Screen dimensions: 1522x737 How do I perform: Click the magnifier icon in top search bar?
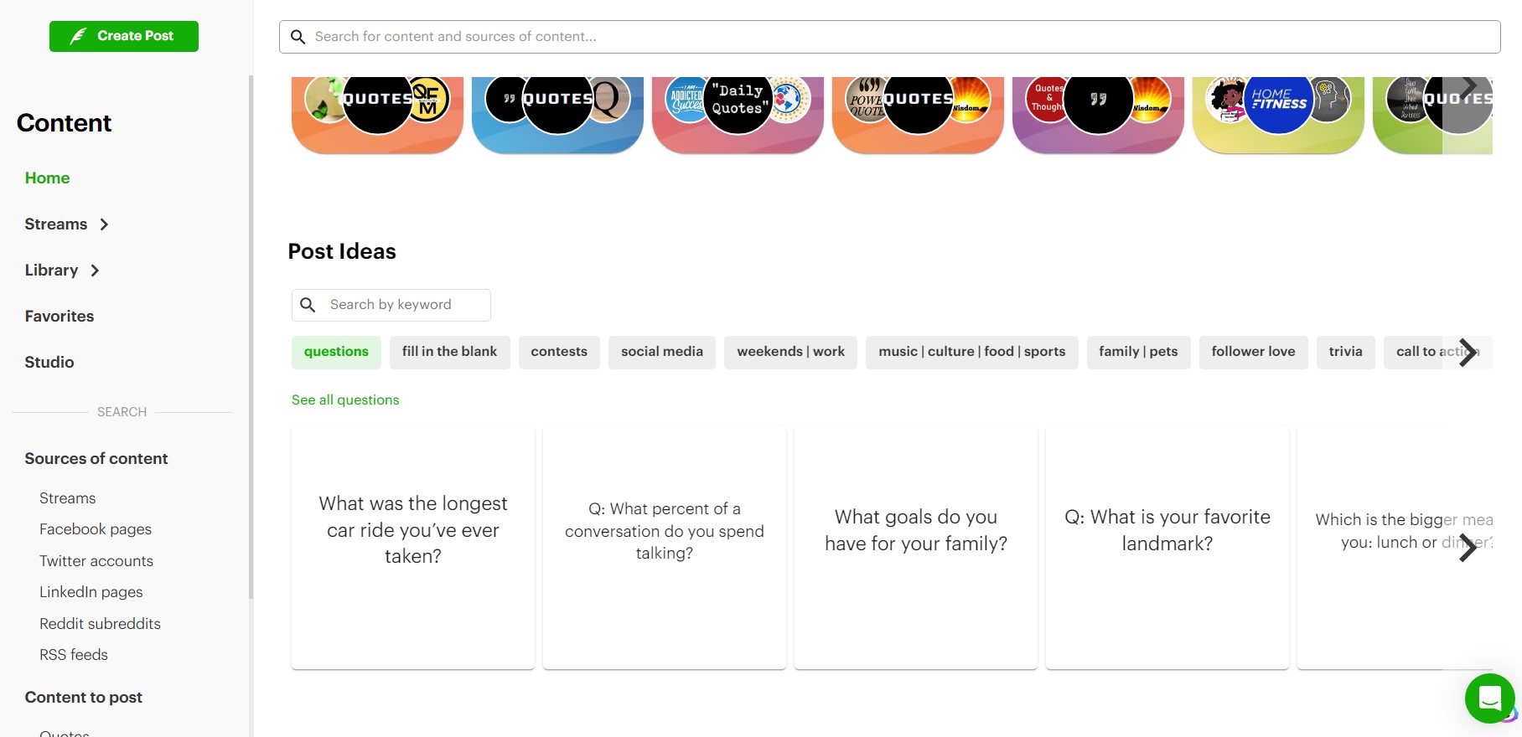pos(298,37)
